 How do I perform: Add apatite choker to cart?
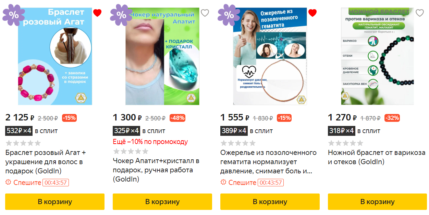(x=162, y=202)
